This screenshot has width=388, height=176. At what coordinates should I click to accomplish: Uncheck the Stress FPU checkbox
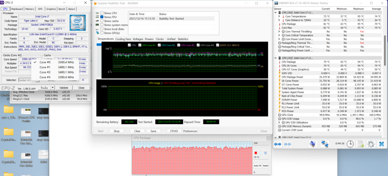[x=102, y=17]
